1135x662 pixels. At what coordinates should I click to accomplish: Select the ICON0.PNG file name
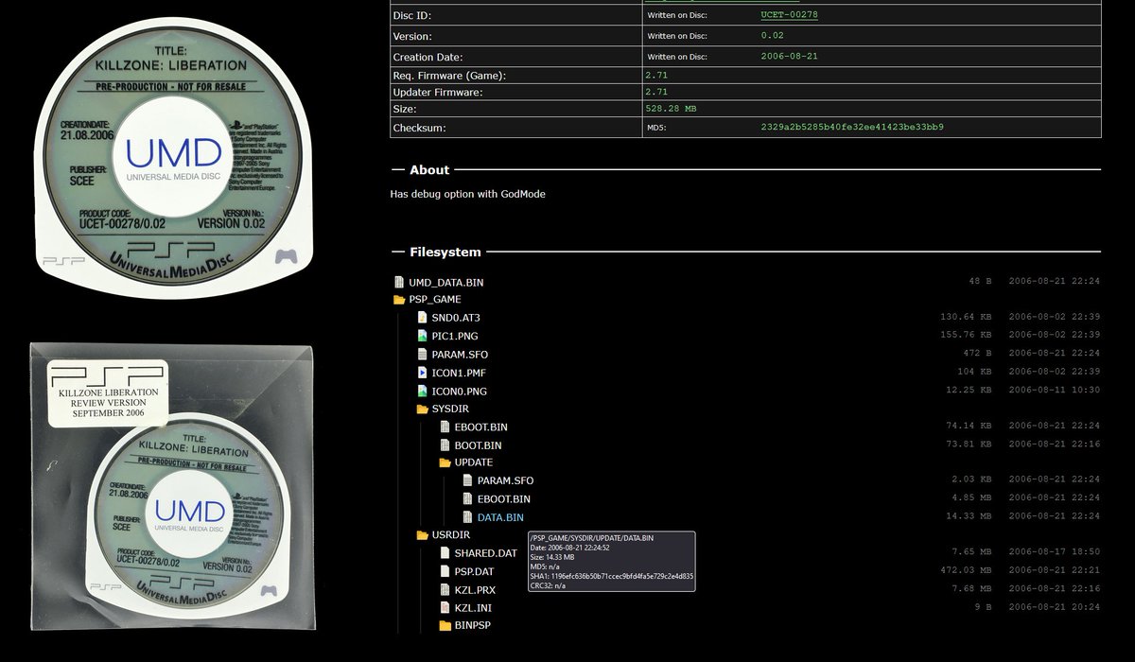pos(459,391)
